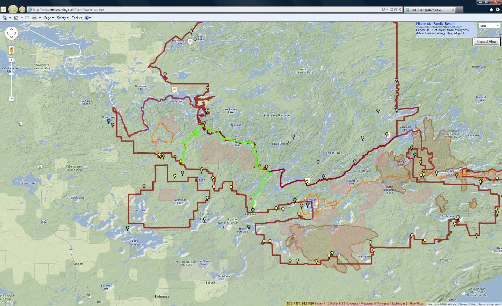The image size is (502, 306).
Task: Click the black marker near Quetico Lake
Action: [x=195, y=40]
